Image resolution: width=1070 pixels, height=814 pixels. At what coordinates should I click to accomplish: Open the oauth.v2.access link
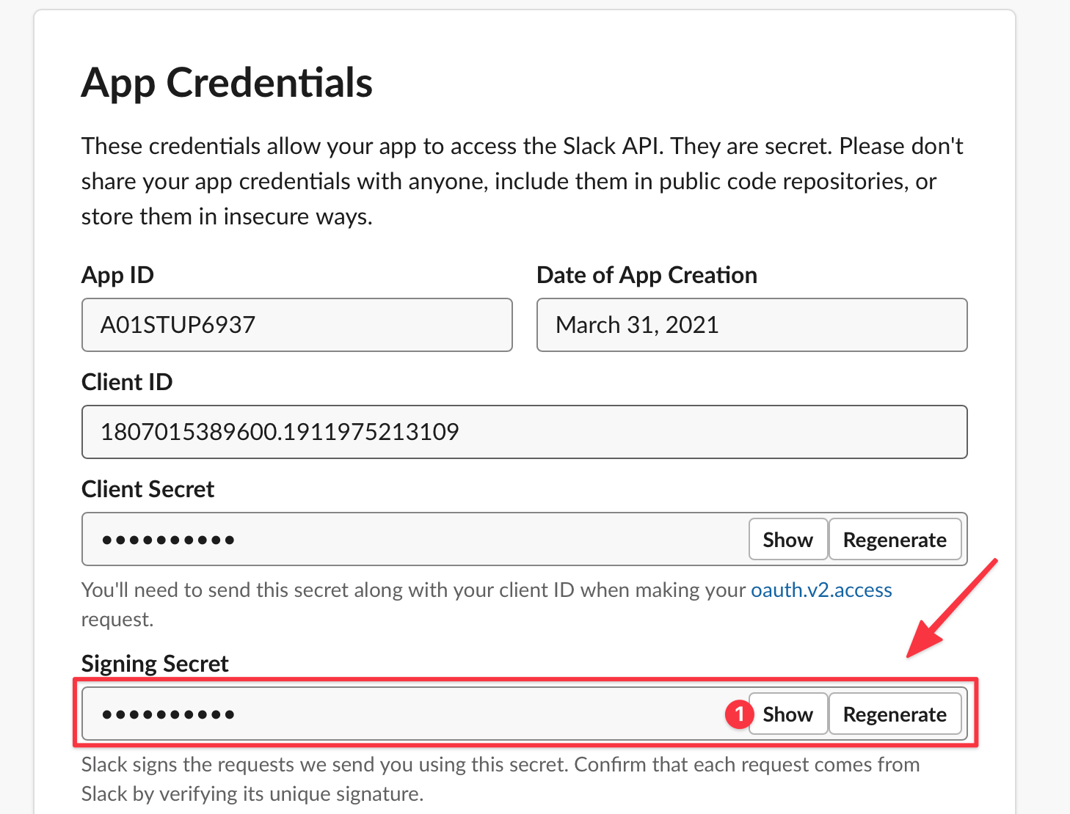click(x=820, y=590)
